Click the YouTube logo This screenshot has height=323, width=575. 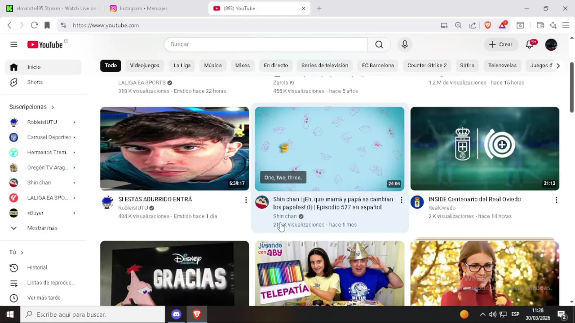coord(45,44)
